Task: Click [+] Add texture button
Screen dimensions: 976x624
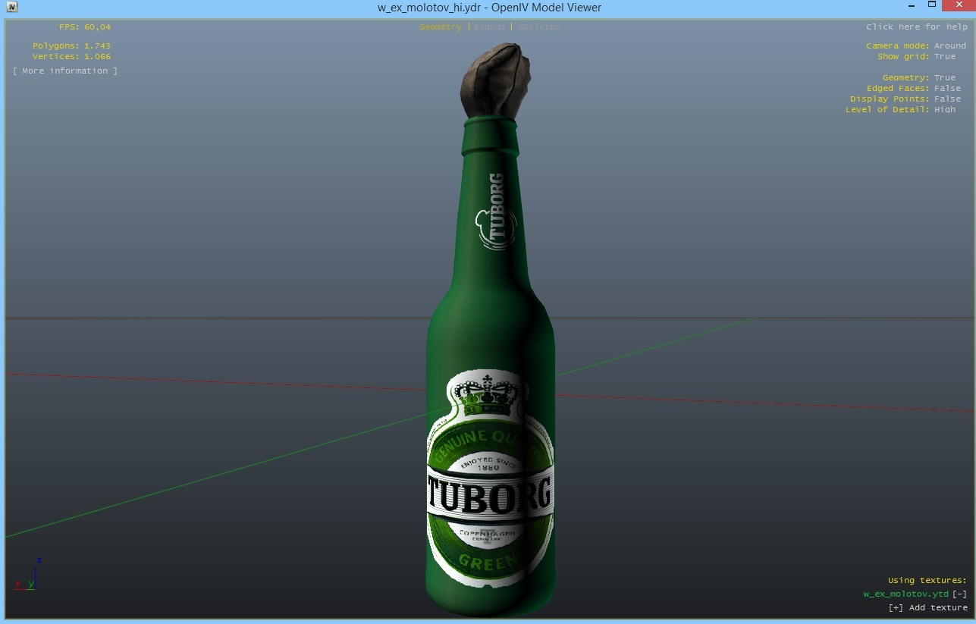Action: coord(928,607)
